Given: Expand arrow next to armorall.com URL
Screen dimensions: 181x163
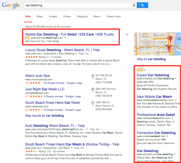Looking at the screenshot, I should [x=175, y=154].
